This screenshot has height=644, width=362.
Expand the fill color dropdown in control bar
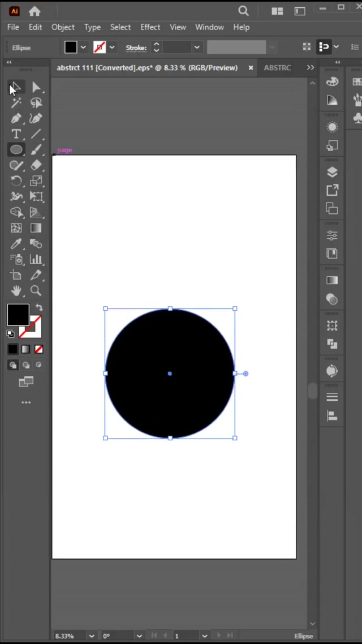pos(83,48)
